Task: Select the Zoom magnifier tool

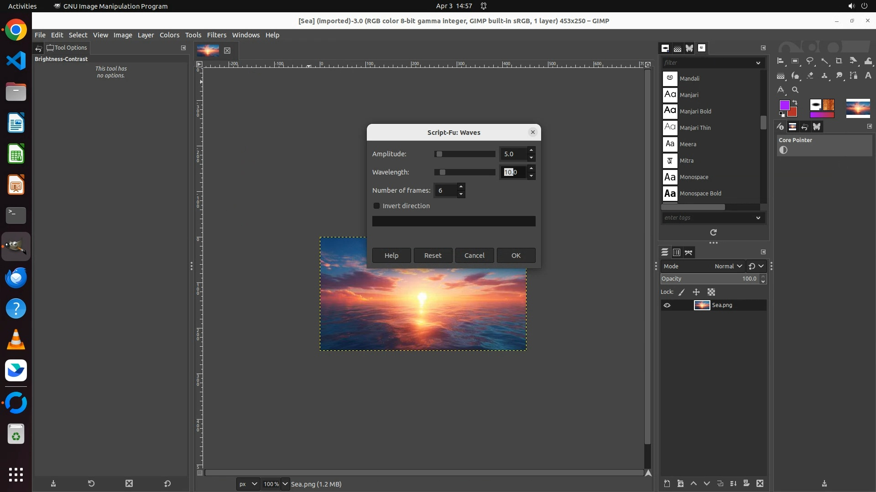Action: pos(795,90)
